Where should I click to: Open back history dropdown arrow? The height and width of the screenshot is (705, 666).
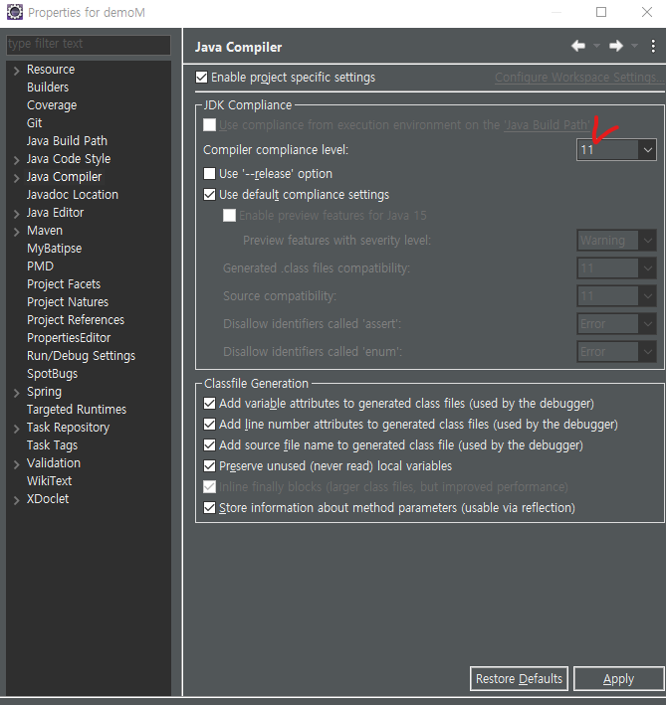click(x=596, y=46)
